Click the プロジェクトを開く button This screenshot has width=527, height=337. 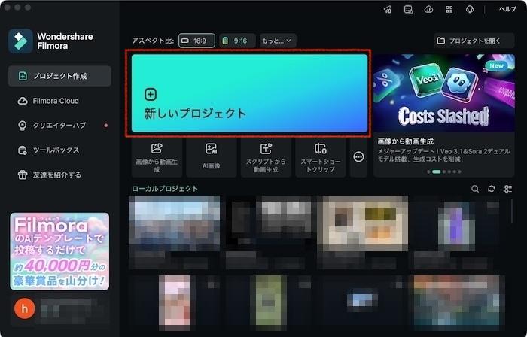click(474, 41)
